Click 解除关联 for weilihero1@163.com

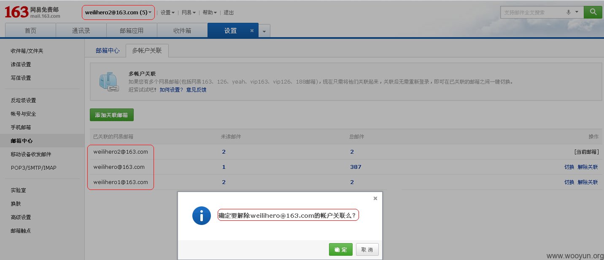(x=588, y=182)
